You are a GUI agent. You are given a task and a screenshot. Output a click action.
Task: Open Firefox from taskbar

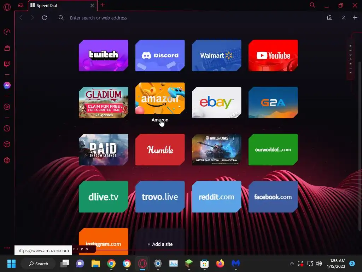(220, 263)
